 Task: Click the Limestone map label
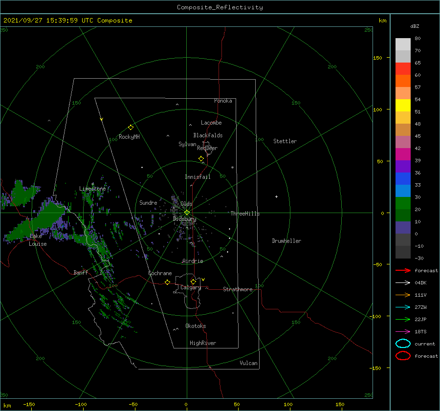tap(92, 189)
